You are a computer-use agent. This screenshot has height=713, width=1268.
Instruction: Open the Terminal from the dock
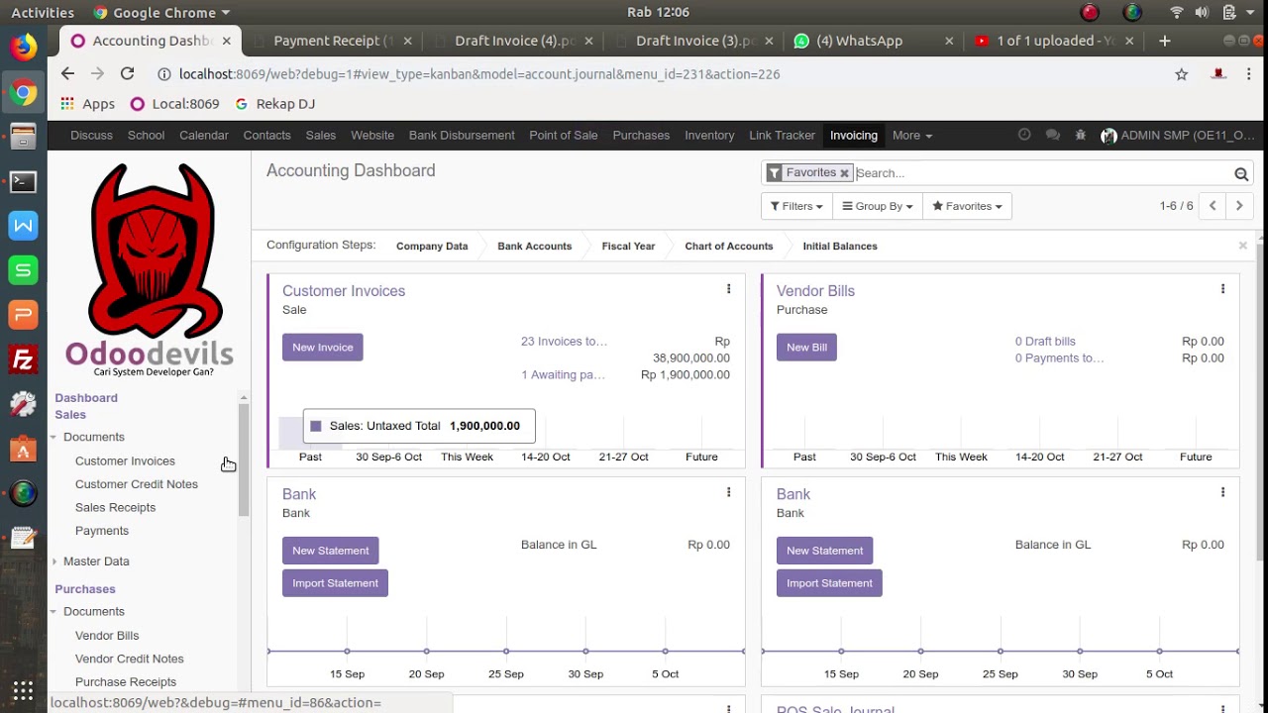pos(23,181)
